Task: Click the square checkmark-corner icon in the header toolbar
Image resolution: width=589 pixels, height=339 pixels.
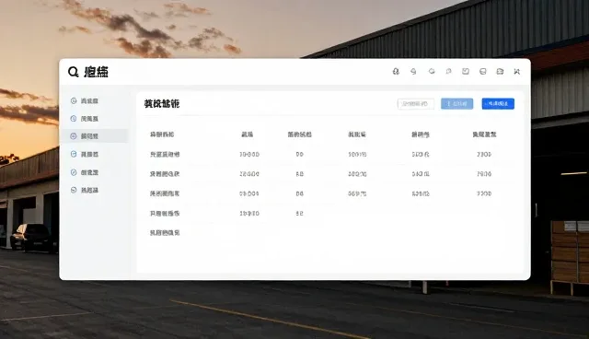Action: 466,72
